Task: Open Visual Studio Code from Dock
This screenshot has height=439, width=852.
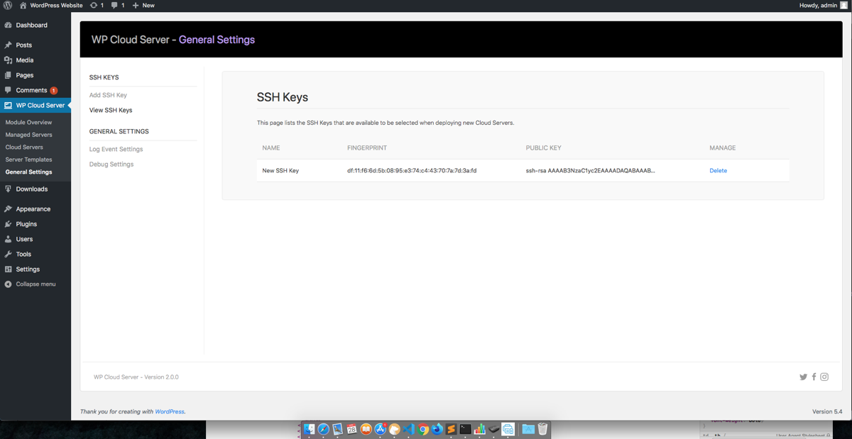Action: click(409, 429)
